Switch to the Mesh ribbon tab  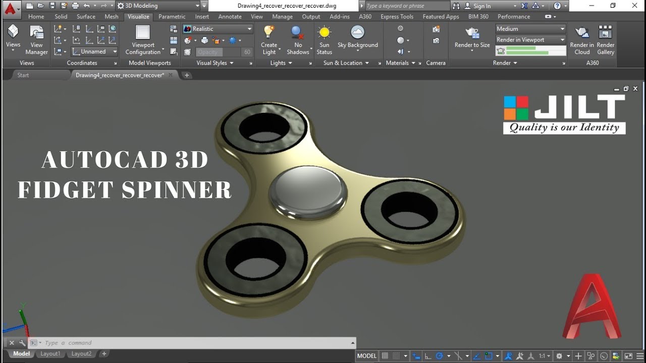coord(112,17)
